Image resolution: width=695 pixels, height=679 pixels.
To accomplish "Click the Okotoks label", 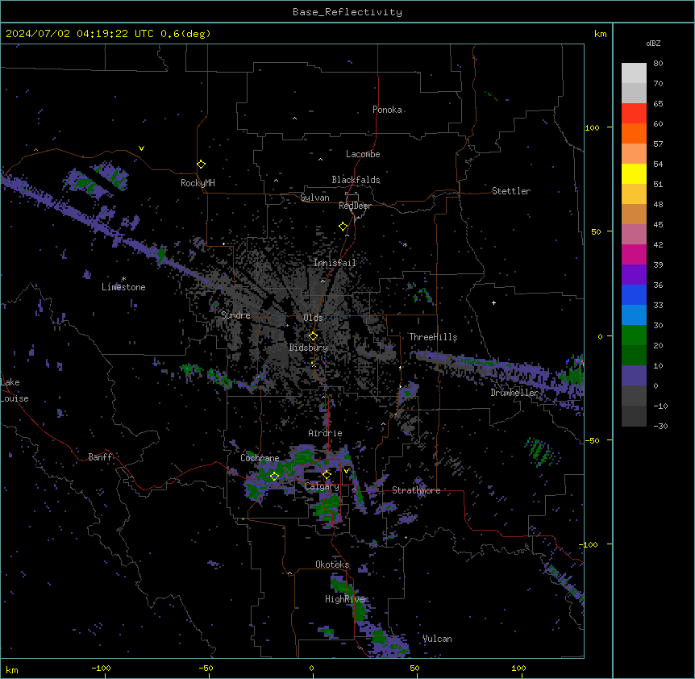I will click(332, 564).
